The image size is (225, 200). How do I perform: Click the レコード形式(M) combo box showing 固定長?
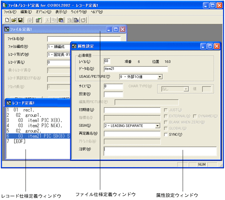click(59, 55)
